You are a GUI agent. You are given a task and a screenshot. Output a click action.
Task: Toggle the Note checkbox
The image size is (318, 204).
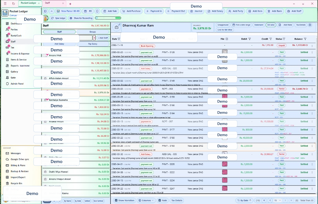tap(160, 200)
